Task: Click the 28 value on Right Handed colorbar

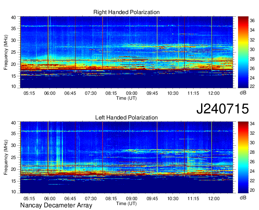Action: [x=252, y=59]
